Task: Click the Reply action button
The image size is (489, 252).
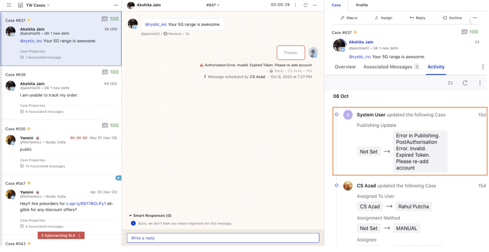Action: 417,18
